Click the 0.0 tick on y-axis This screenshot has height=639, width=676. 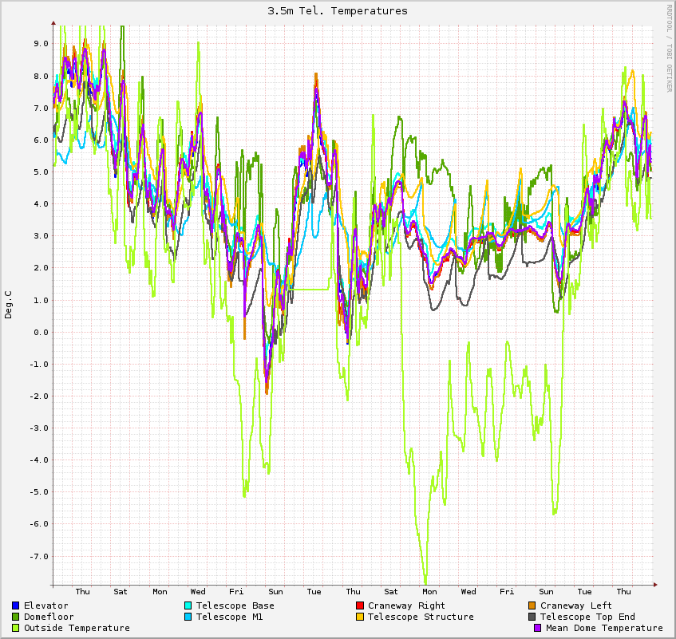coord(41,332)
